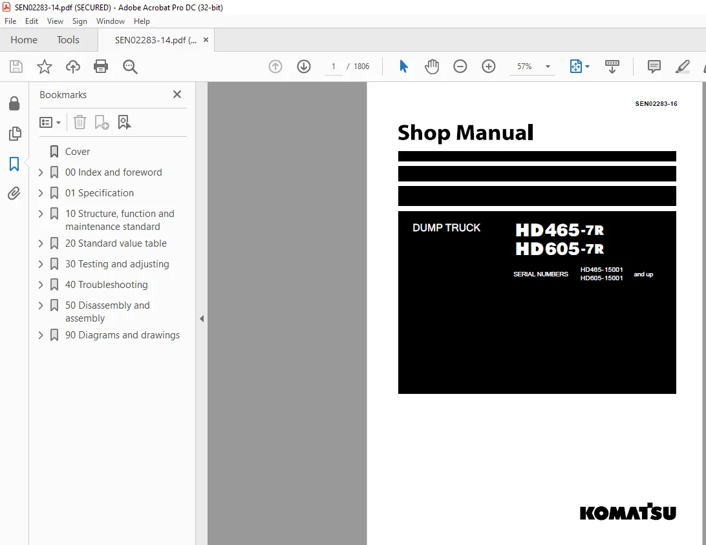Select the highlighter pen tool
Viewport: 706px width, 545px height.
coord(683,67)
